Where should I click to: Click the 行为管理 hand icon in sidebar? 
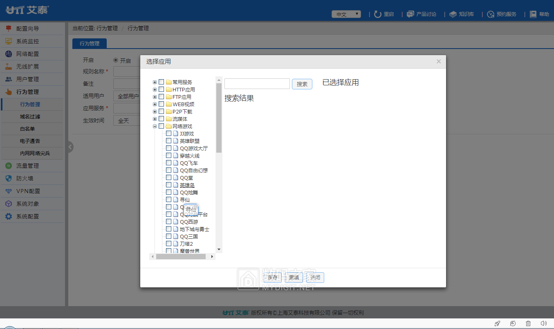coord(9,92)
